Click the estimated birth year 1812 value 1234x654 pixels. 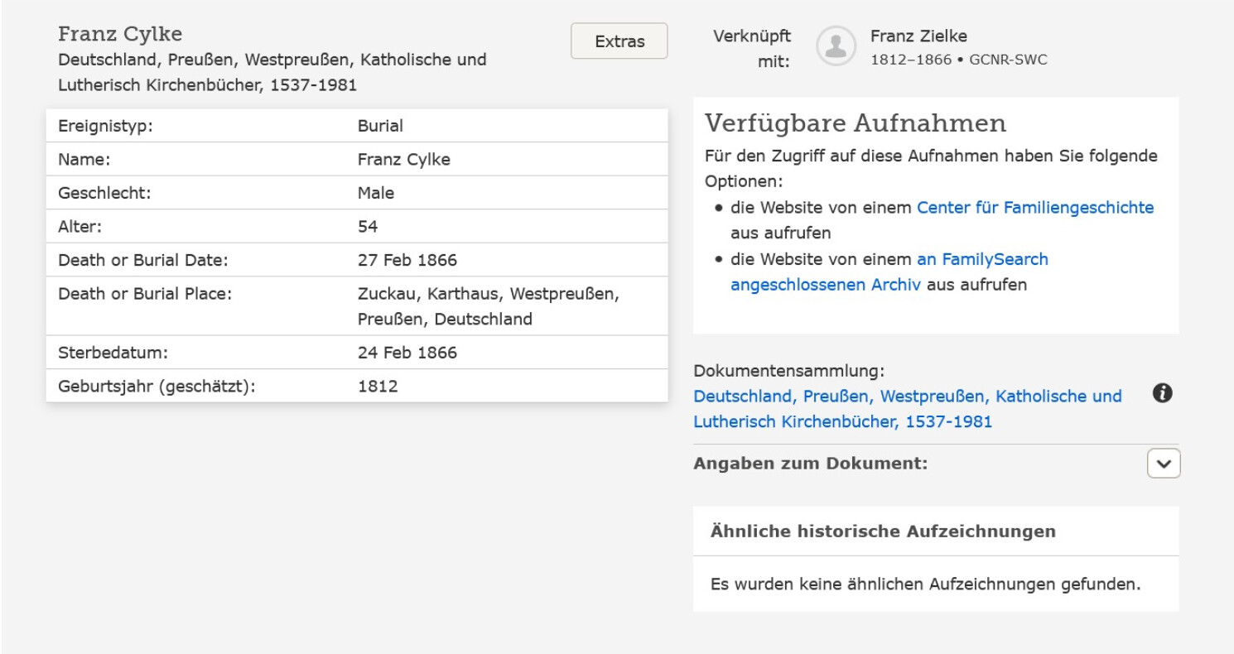coord(378,387)
